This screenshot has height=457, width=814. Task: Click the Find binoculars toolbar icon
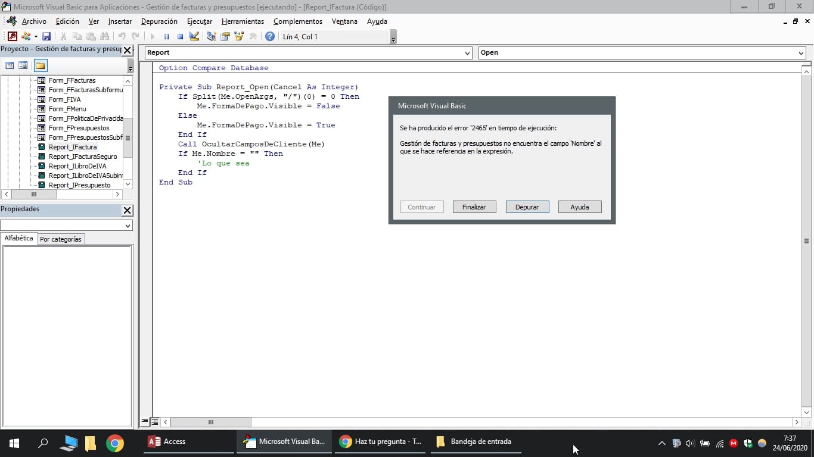[105, 36]
